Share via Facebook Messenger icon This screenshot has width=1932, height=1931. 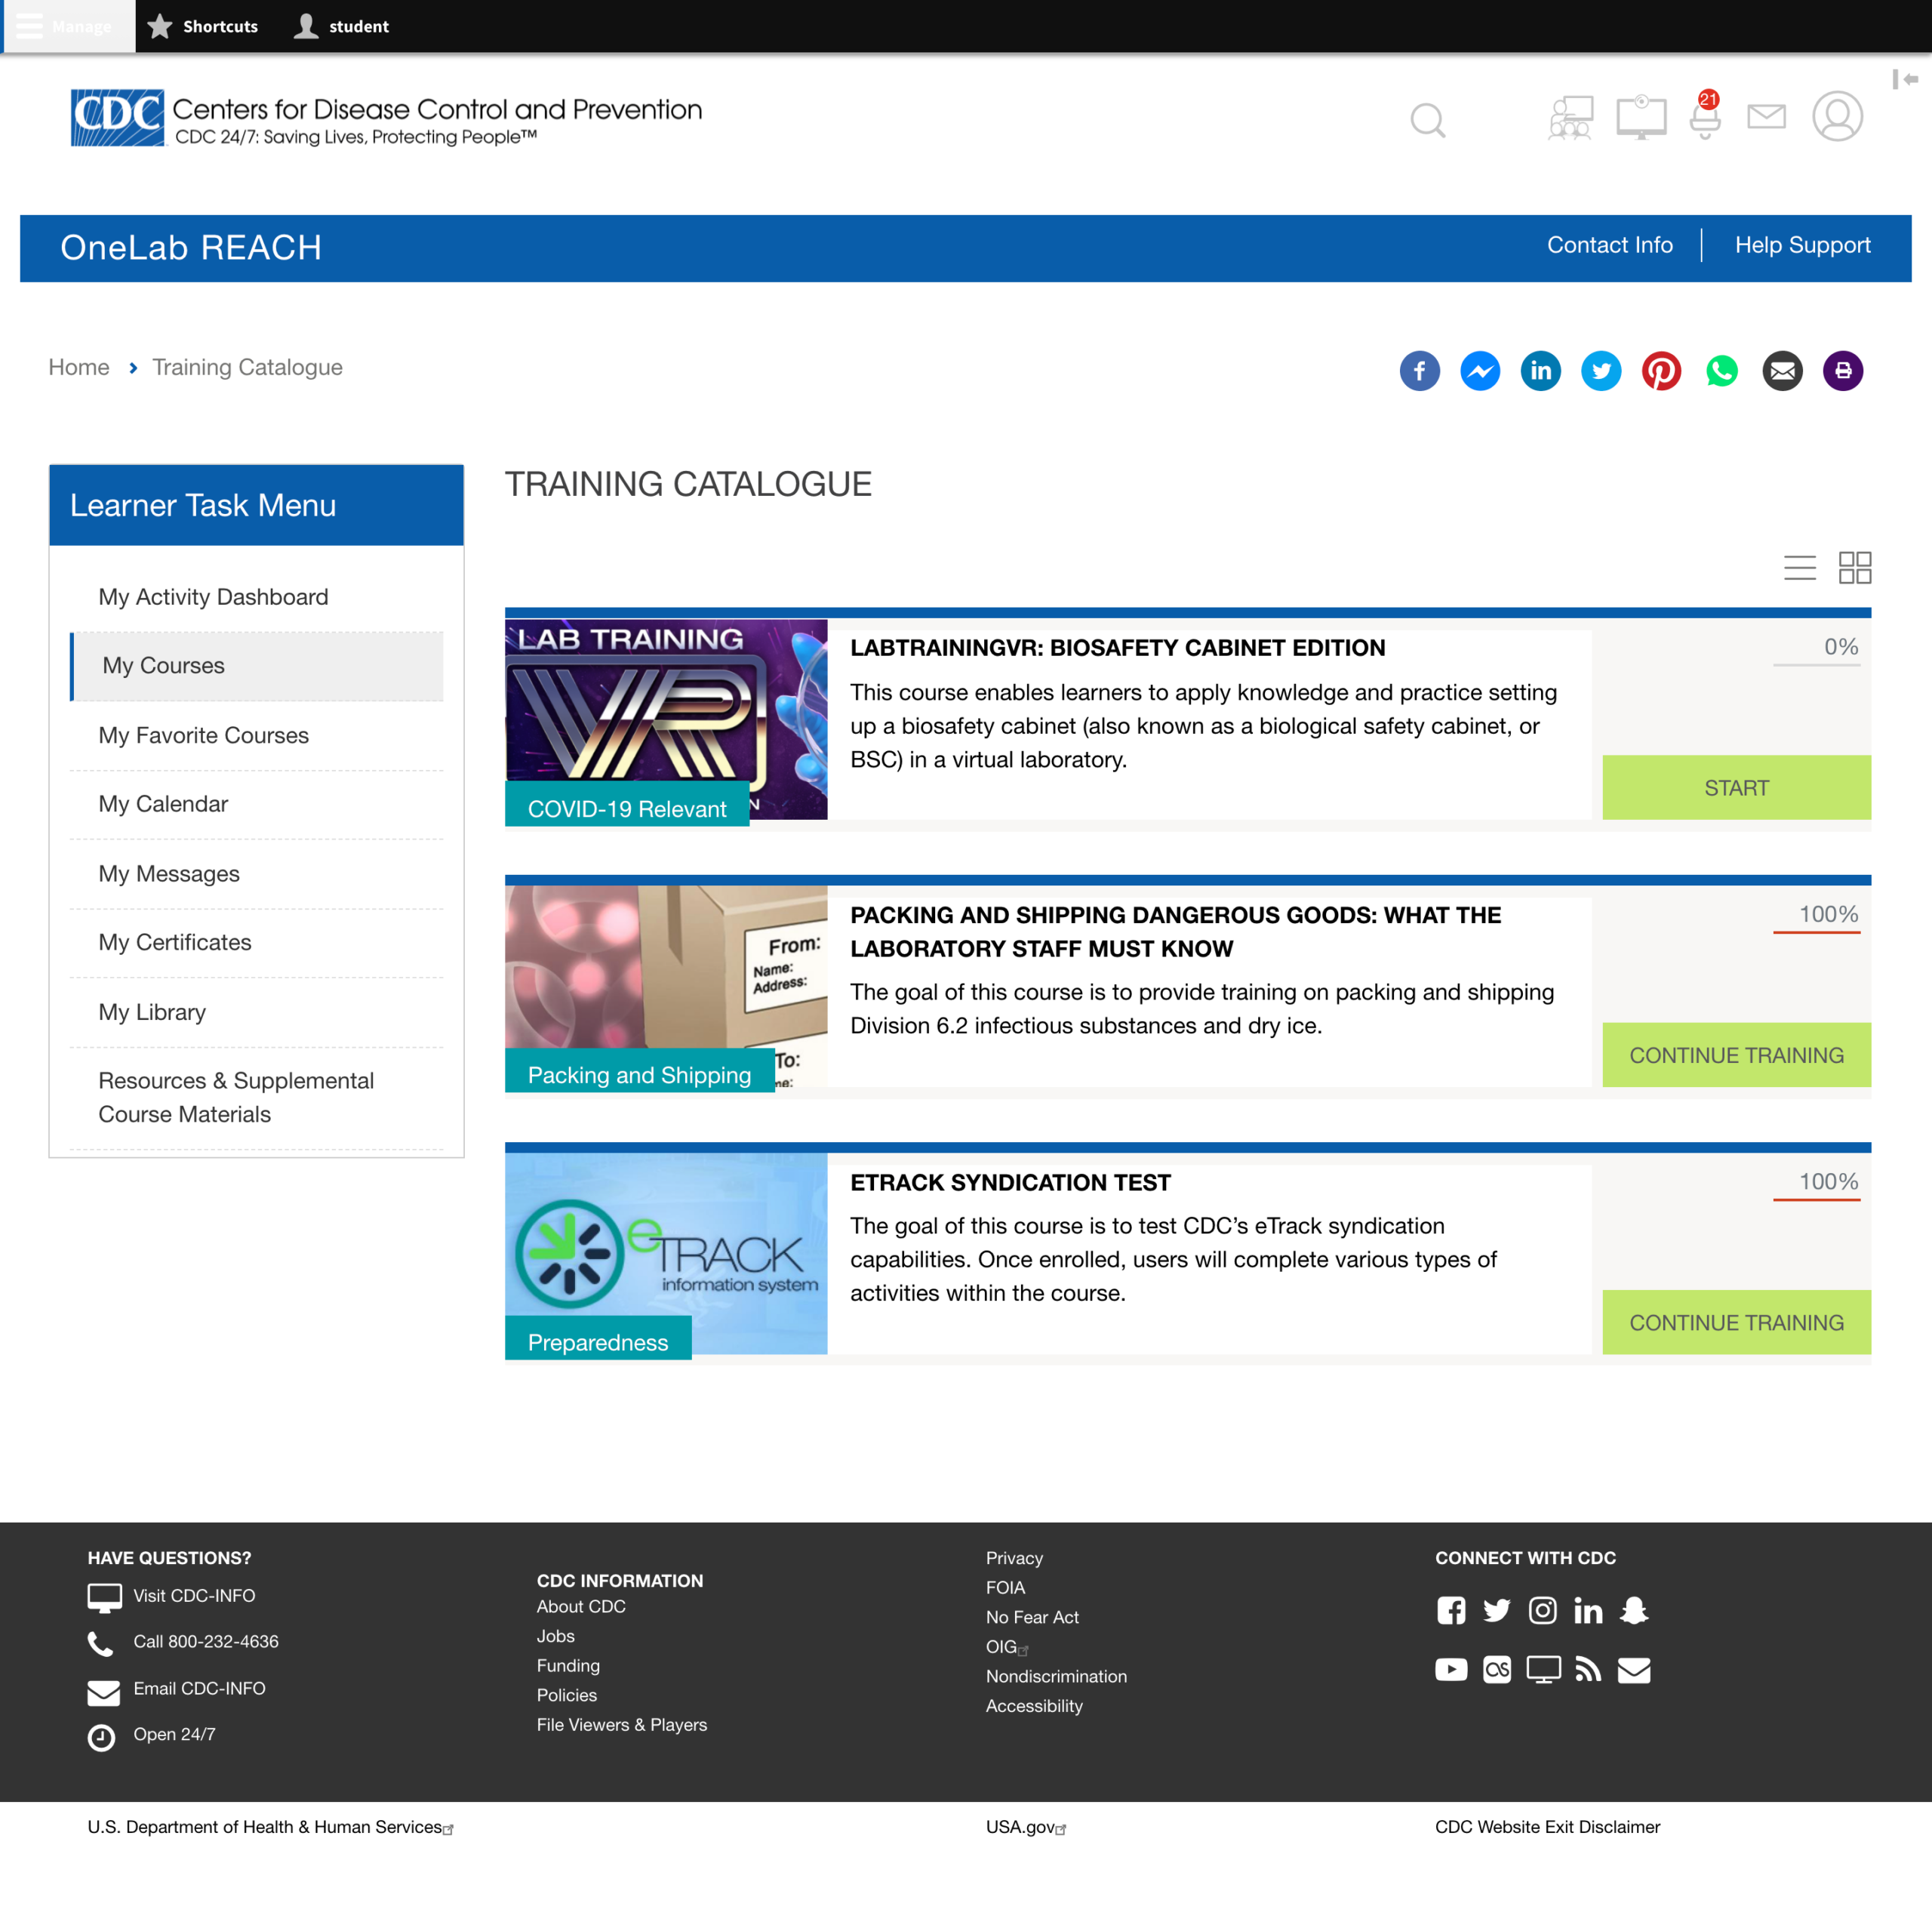(1480, 371)
